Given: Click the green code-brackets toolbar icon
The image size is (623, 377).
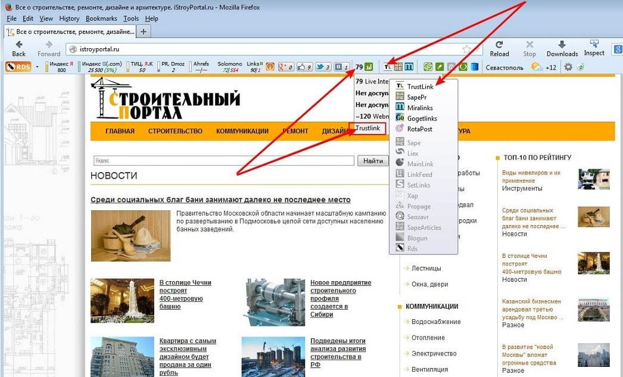Looking at the screenshot, I should [x=463, y=67].
